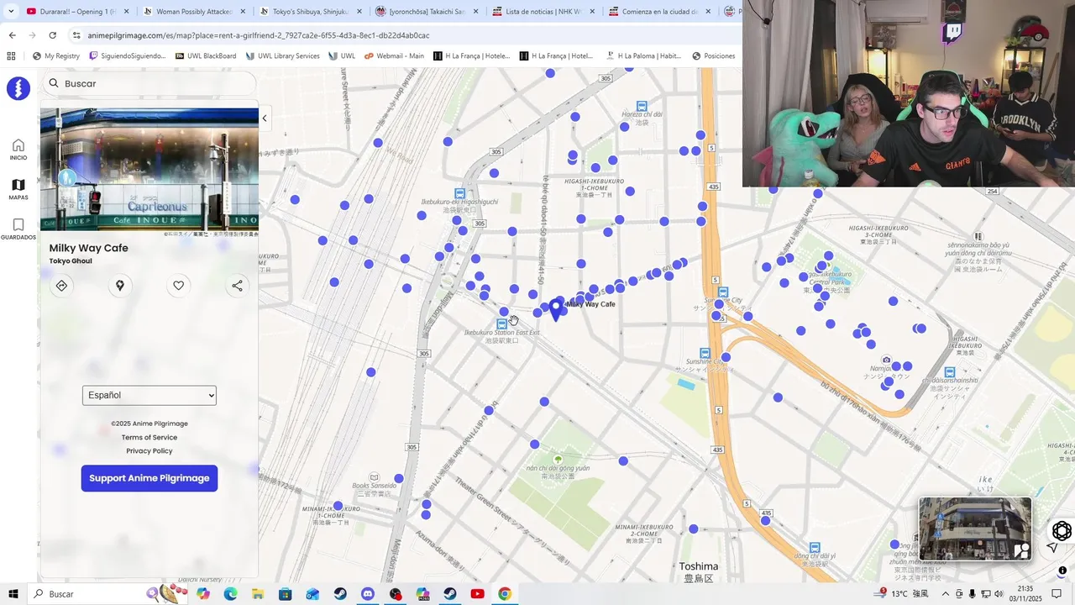Click the green park marker icon
The width and height of the screenshot is (1075, 605).
pyautogui.click(x=558, y=459)
